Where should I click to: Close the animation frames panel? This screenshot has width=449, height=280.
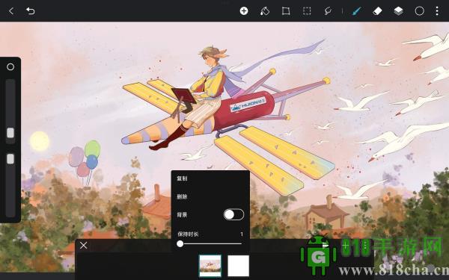click(84, 246)
